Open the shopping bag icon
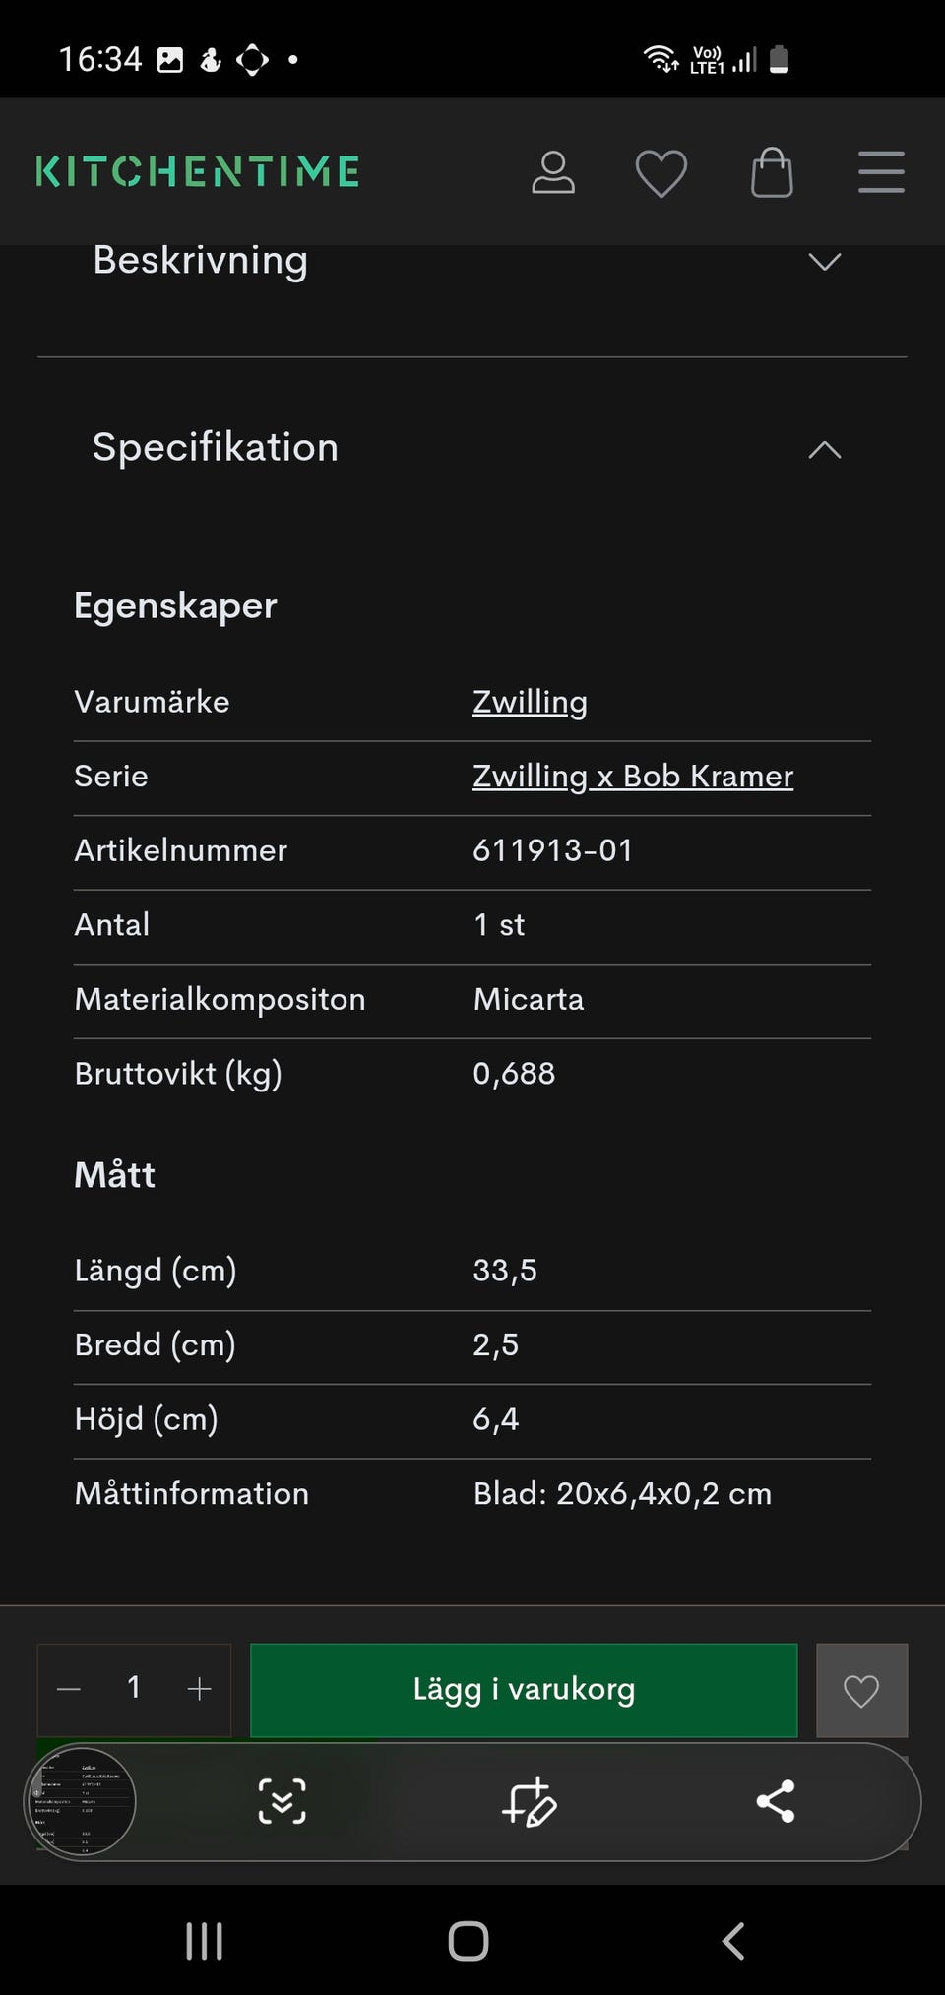This screenshot has width=945, height=1995. [772, 171]
